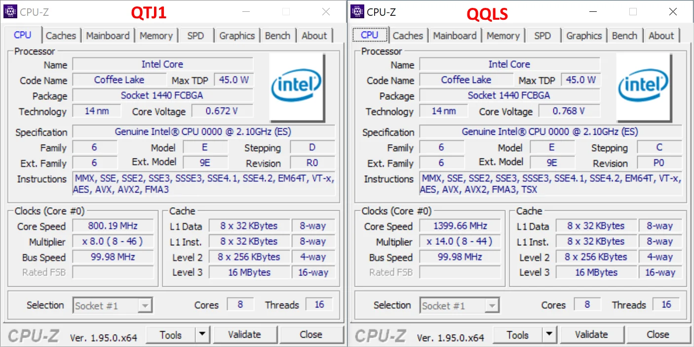The height and width of the screenshot is (347, 694).
Task: Click the Tools button in QQLS window
Action: (518, 335)
